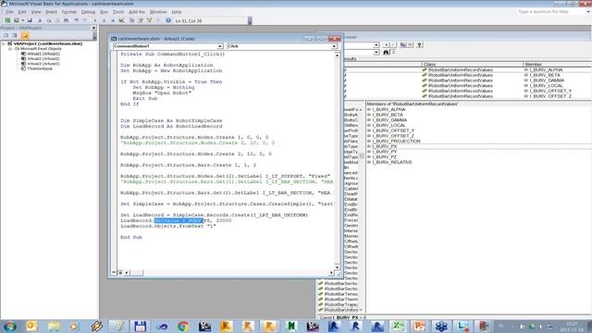Screen dimensions: 592x333
Task: Click the taskbar clock
Action: 572,327
